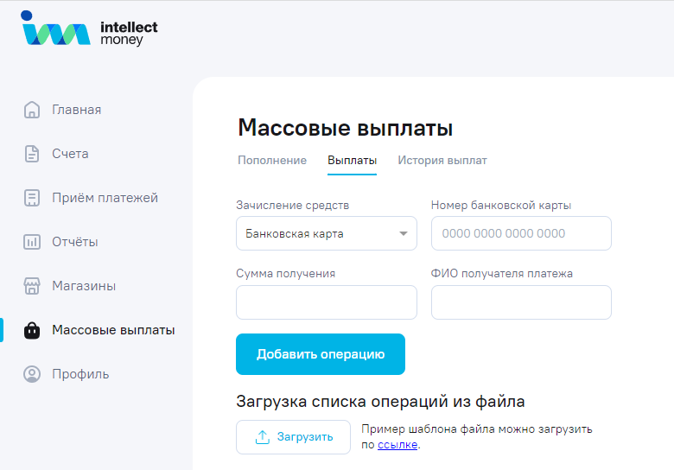Click the user icon beside Профиль

[x=32, y=374]
